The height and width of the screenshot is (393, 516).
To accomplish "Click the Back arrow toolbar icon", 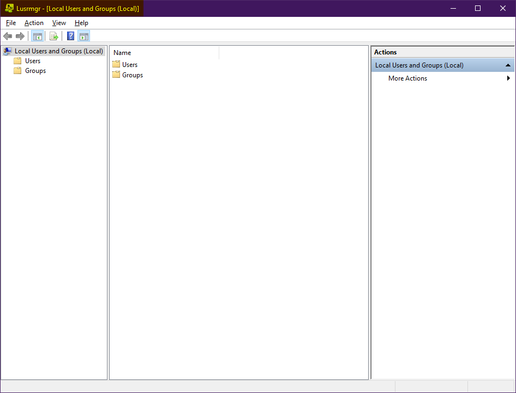I will (x=8, y=36).
